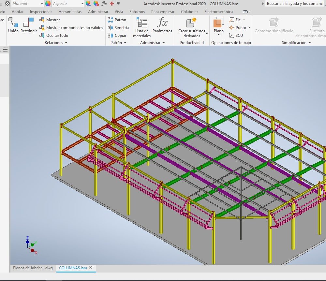Toggle Ocultar todo relationships
This screenshot has height=281, width=326.
pyautogui.click(x=54, y=36)
